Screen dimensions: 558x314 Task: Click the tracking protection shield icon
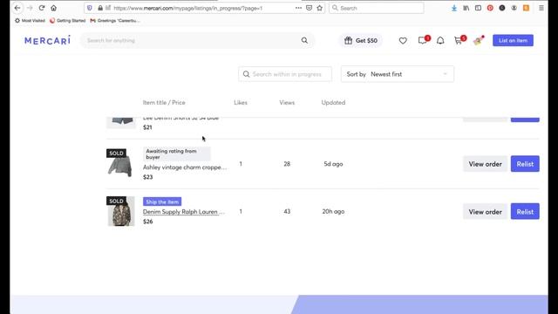click(x=90, y=8)
